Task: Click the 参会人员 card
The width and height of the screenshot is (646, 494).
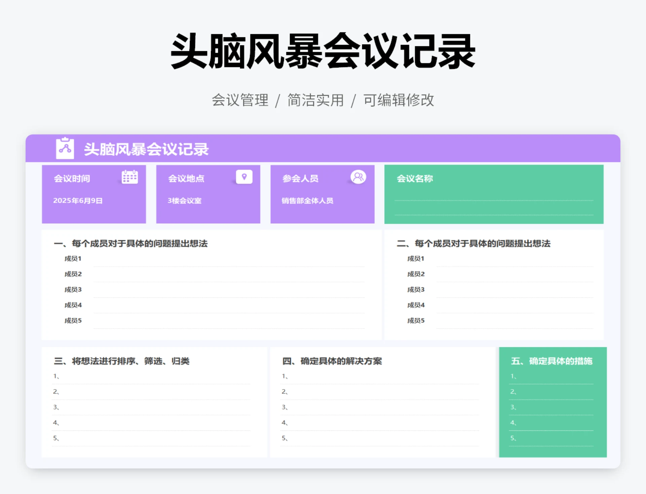Action: [x=322, y=194]
